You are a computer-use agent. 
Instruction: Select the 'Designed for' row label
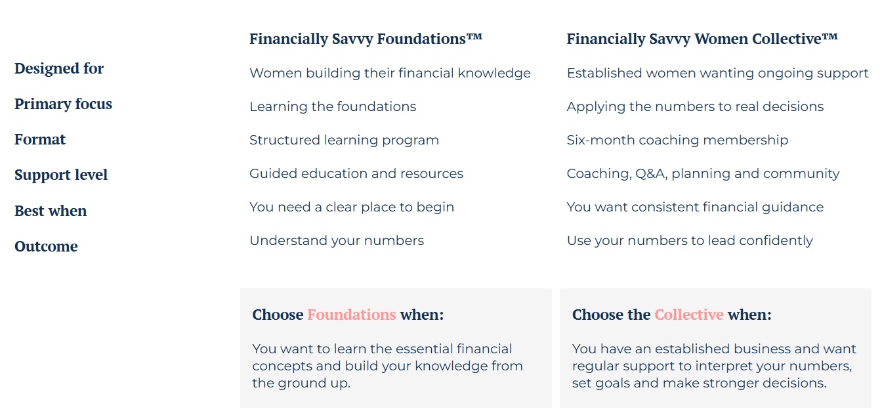[59, 68]
